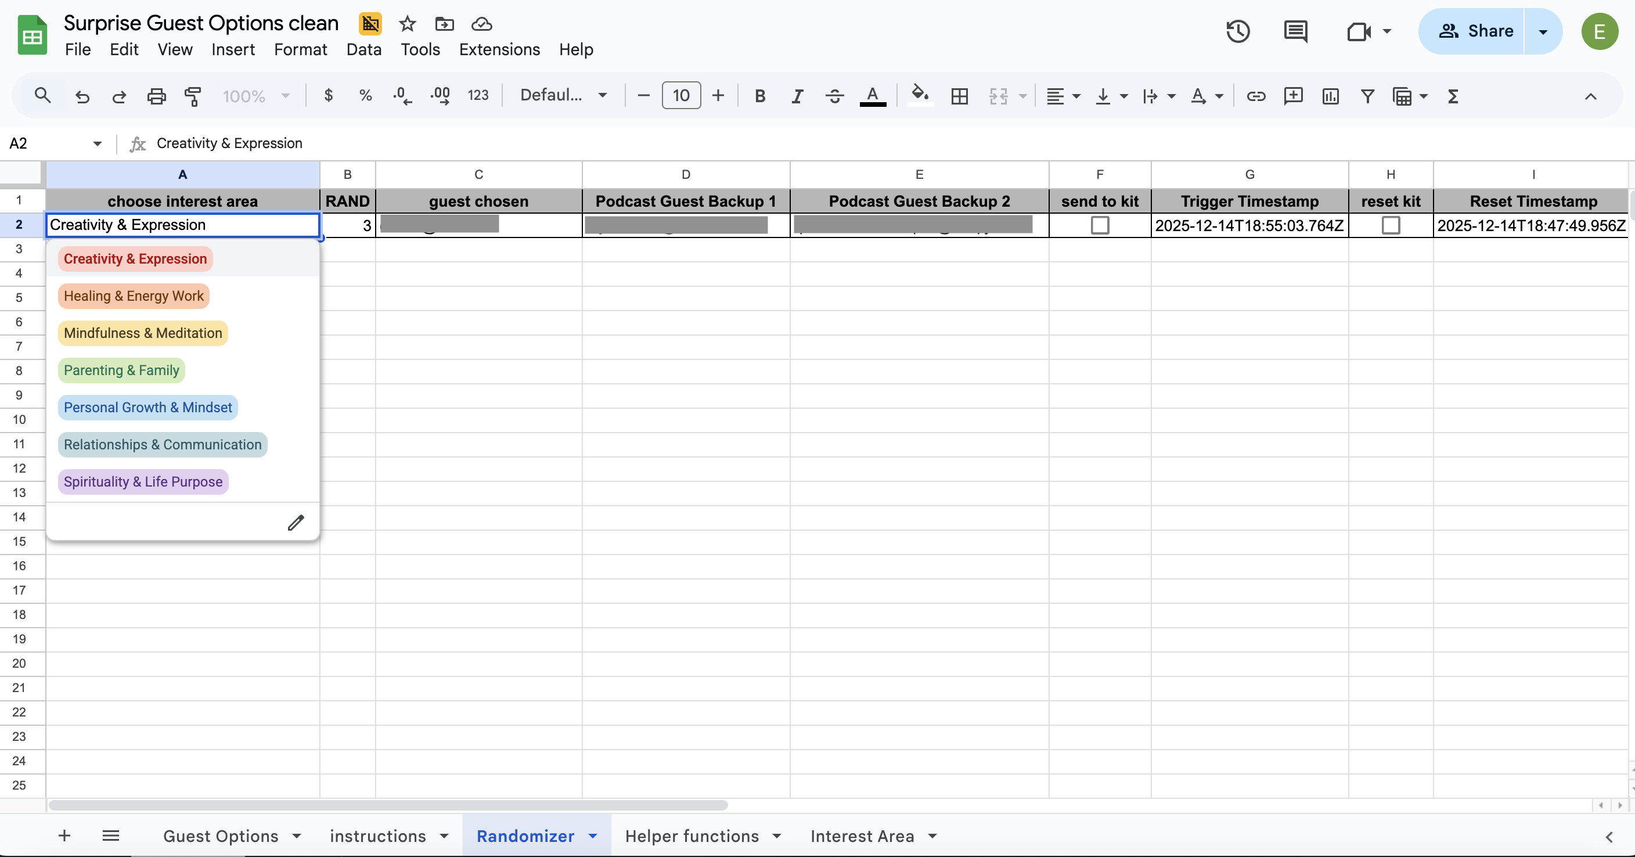Image resolution: width=1635 pixels, height=857 pixels.
Task: Create a filter
Action: [x=1367, y=96]
